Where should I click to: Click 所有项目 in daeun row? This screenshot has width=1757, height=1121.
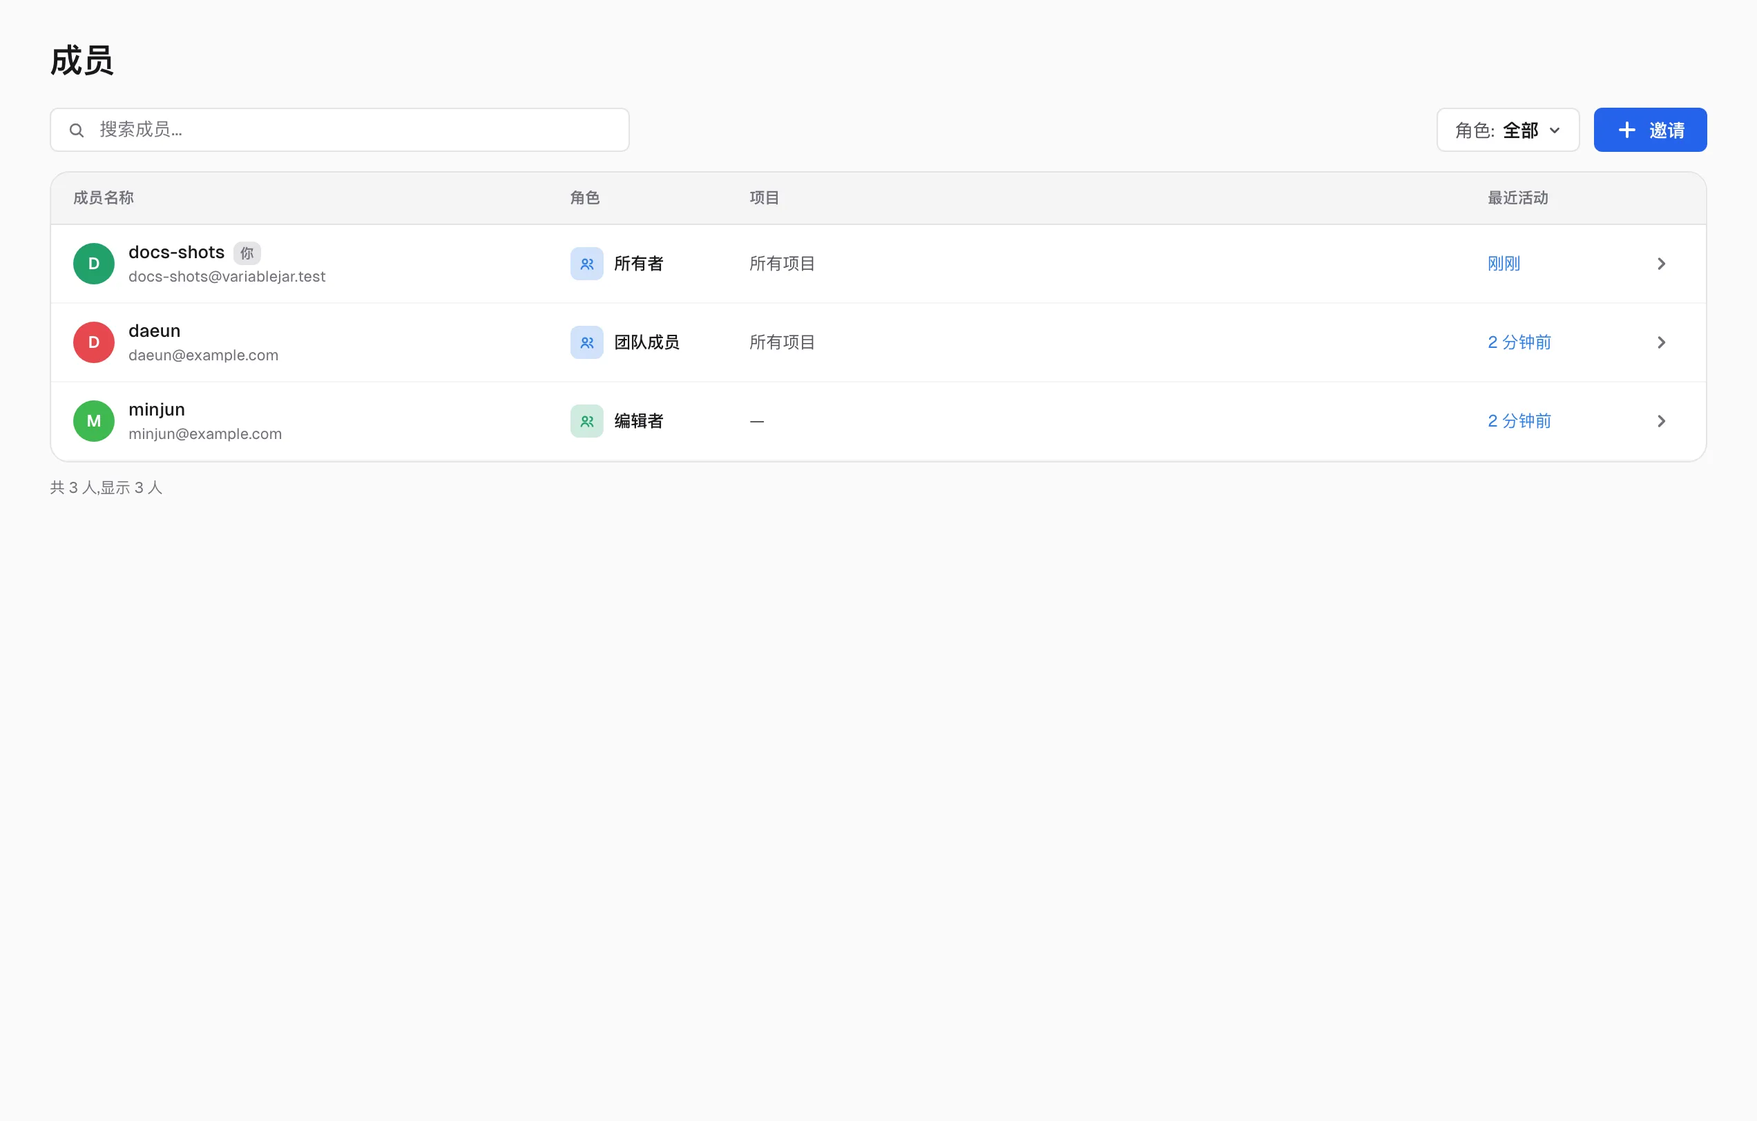point(783,342)
